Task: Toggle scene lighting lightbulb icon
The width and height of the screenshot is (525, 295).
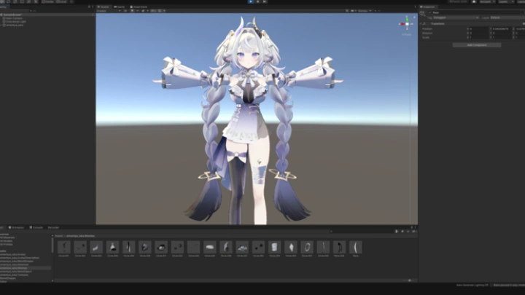Action: pos(132,11)
